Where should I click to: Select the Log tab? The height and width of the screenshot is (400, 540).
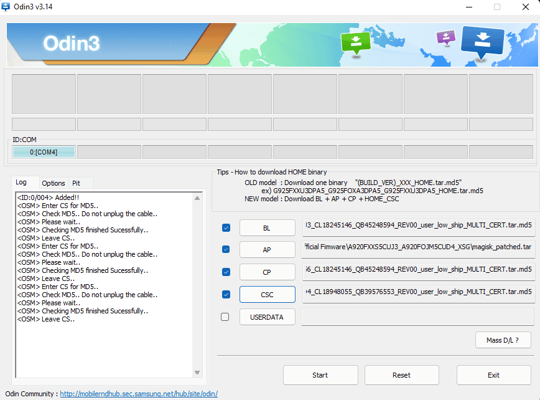pos(21,182)
